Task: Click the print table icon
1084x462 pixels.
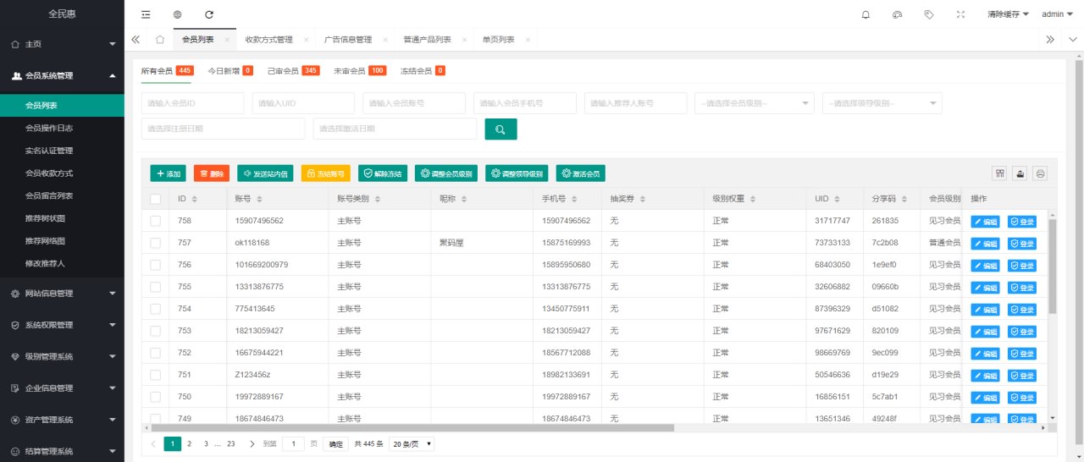Action: [1041, 173]
